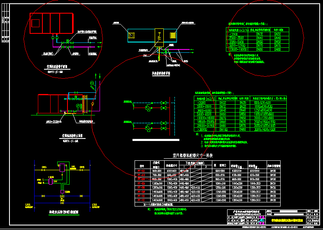Click the square diffuser symbol in cyan duct
Image resolution: width=323 pixels, height=230 pixels.
[131, 36]
